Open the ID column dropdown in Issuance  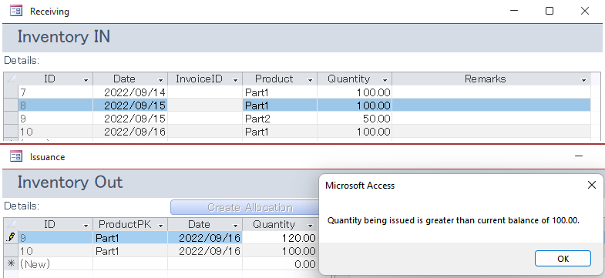[x=86, y=225]
